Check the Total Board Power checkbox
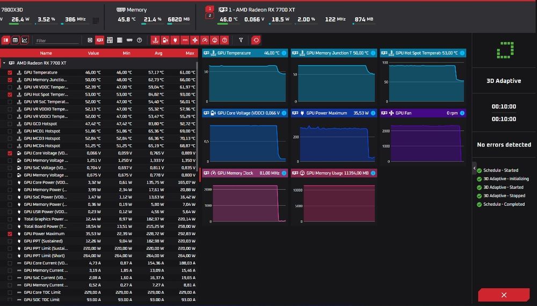Screen dimensions: 537x306 click(x=10, y=226)
